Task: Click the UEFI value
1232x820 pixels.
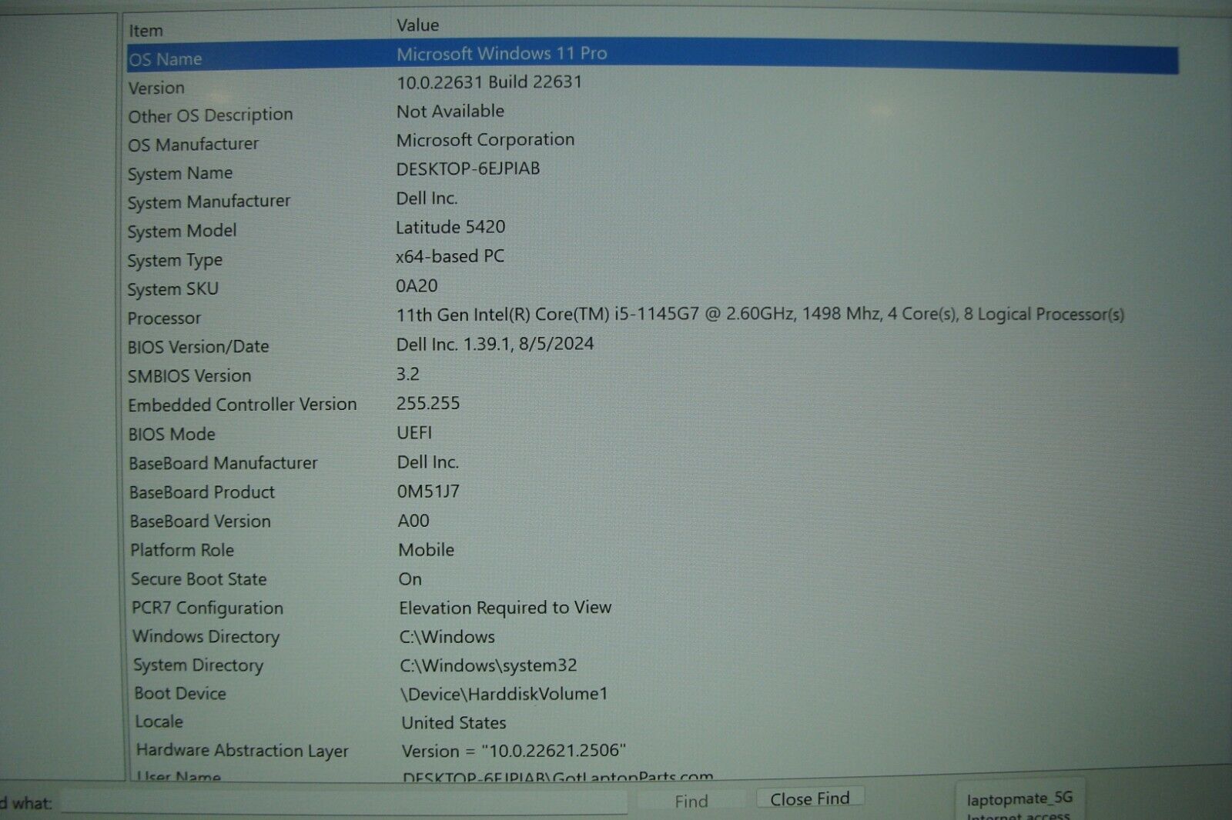Action: [x=414, y=432]
